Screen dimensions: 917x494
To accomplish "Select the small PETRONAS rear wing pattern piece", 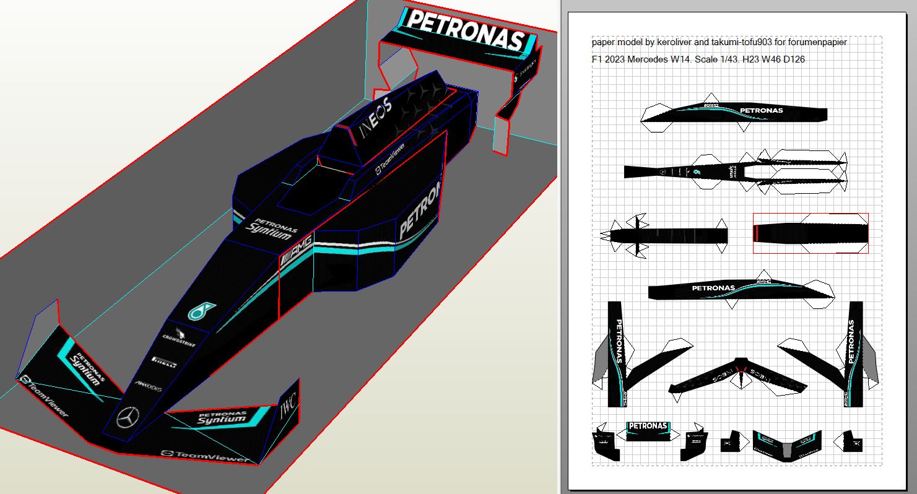I will click(x=648, y=431).
